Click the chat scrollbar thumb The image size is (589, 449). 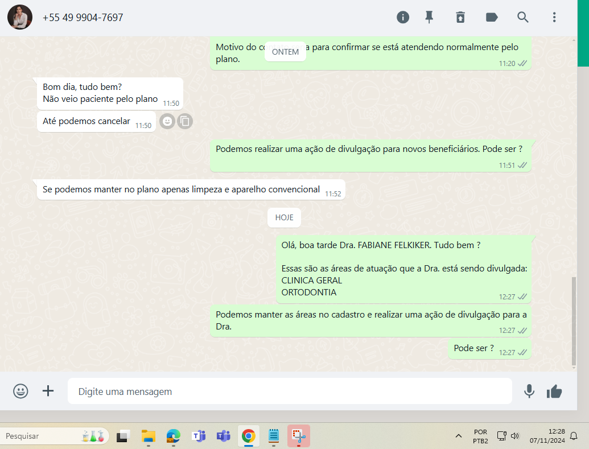[573, 321]
